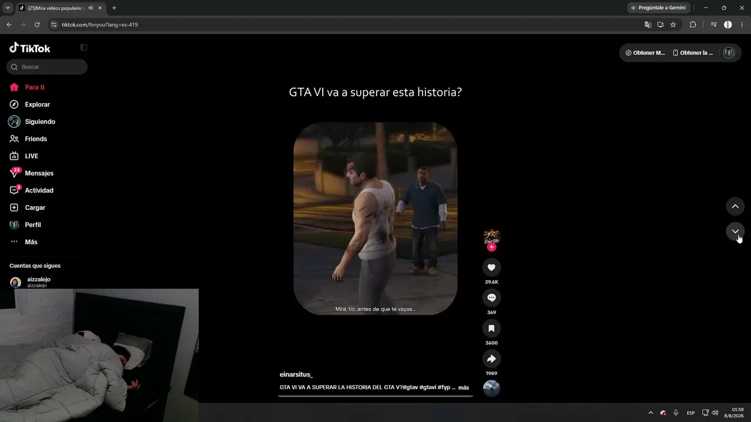Seek on the video progress bar
Screen dimensions: 751x422
[375, 396]
